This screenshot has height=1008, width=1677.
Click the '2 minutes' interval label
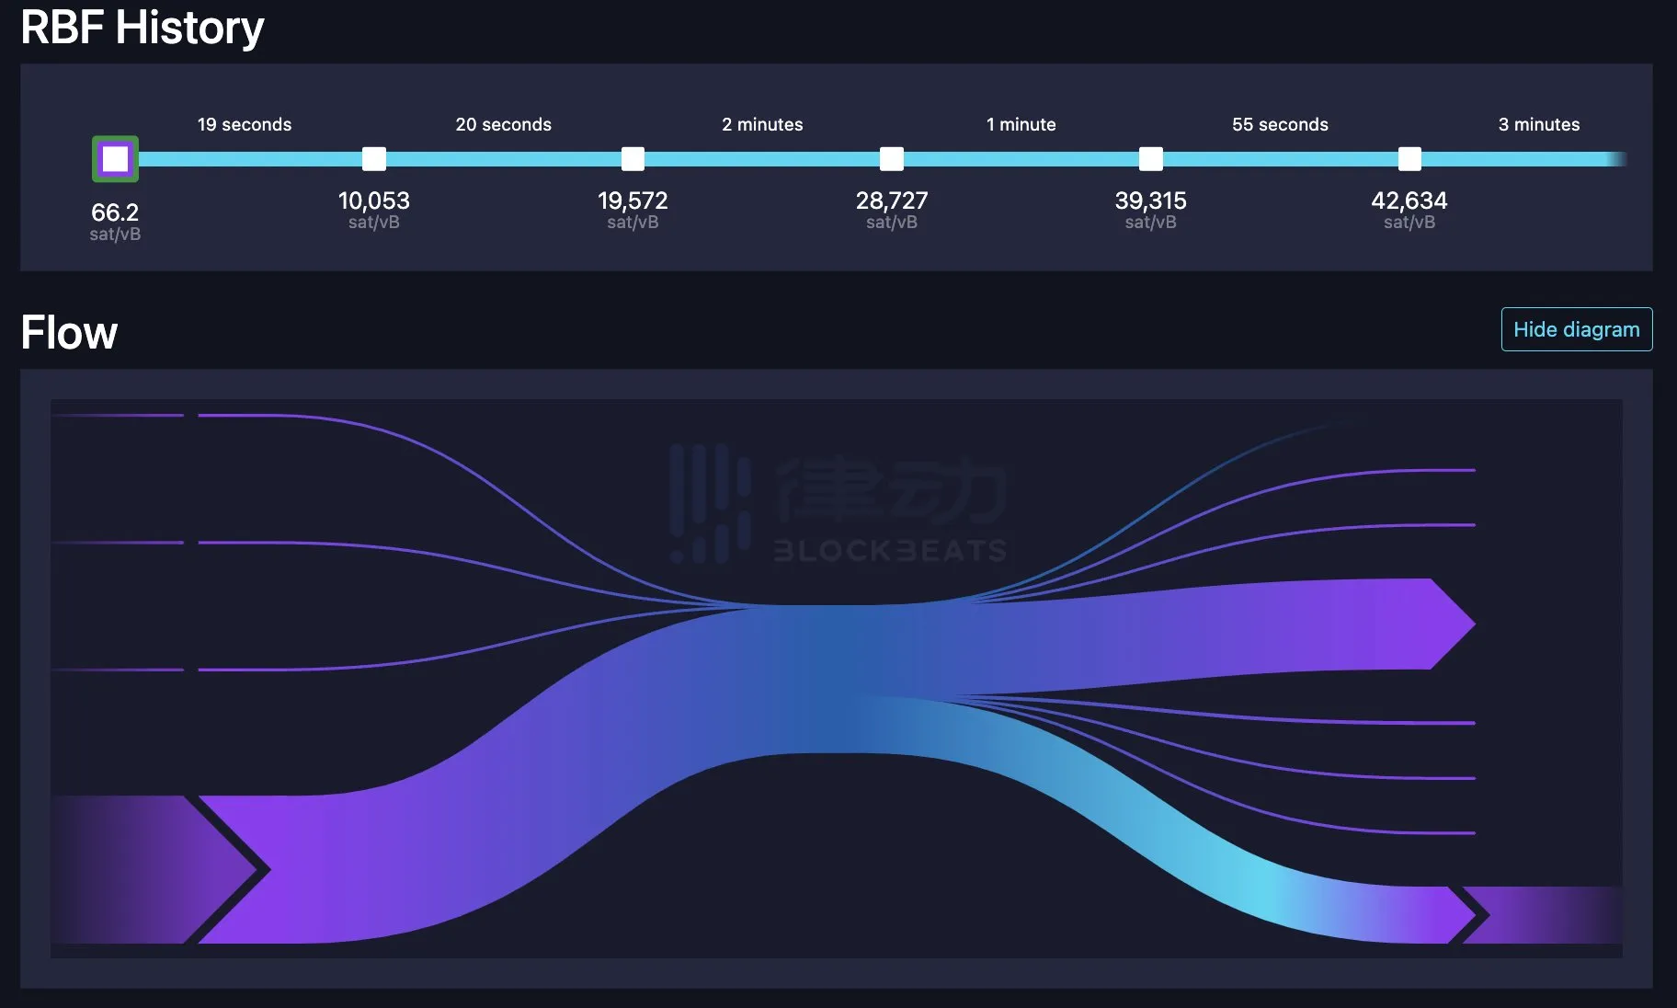click(762, 124)
